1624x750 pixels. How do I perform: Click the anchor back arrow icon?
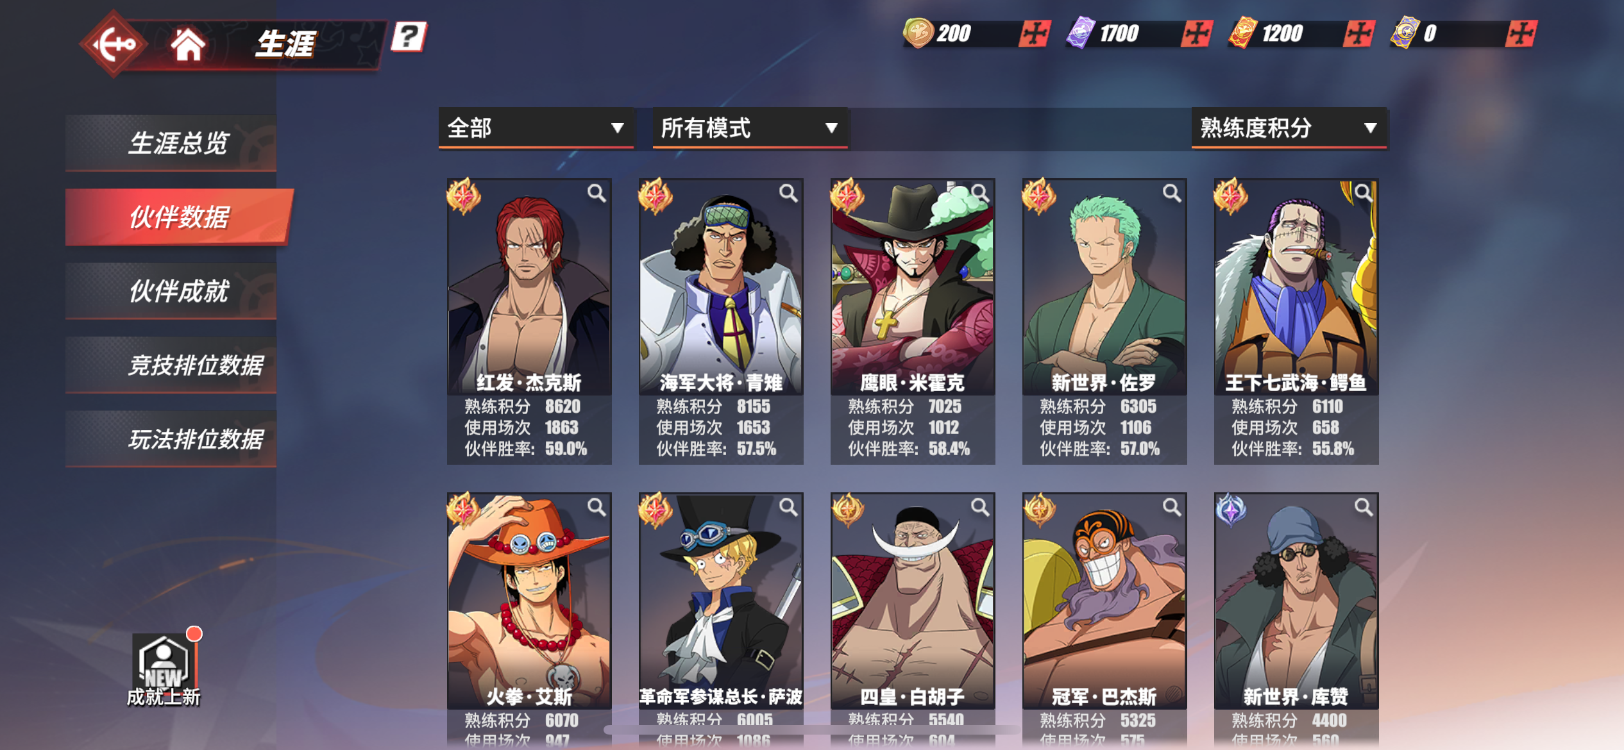[115, 44]
